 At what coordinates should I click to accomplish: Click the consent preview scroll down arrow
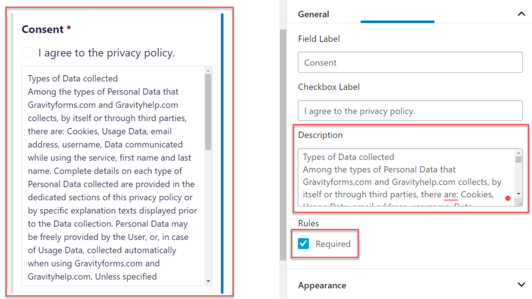pos(208,281)
